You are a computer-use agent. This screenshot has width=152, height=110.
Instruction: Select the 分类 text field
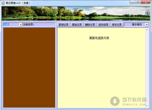(x=11, y=24)
